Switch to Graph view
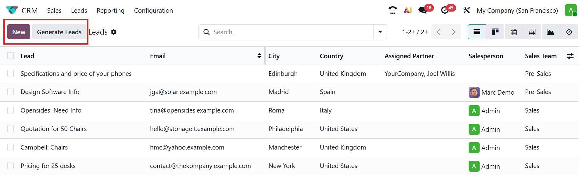Screen dimensions: 579x175 (551, 32)
